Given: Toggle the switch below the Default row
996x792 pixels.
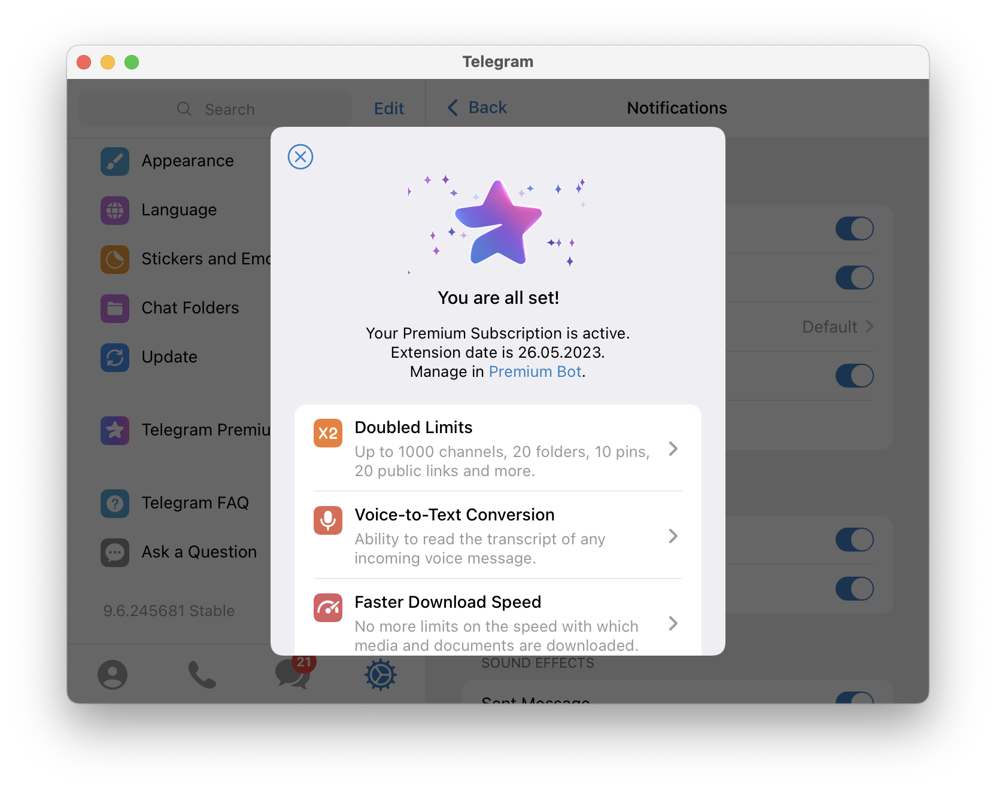Looking at the screenshot, I should (854, 376).
